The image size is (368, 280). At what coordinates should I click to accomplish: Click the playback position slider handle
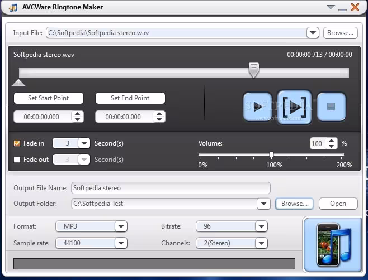254,70
